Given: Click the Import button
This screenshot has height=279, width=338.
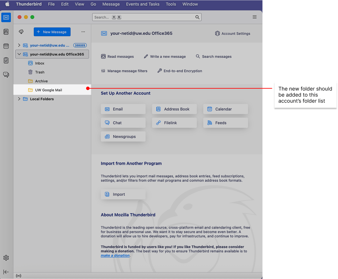Looking at the screenshot, I should (123, 194).
